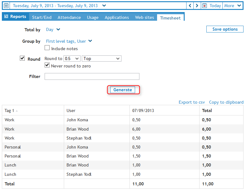Click the calendar icon beside the date range
This screenshot has height=190, width=246.
(6, 6)
